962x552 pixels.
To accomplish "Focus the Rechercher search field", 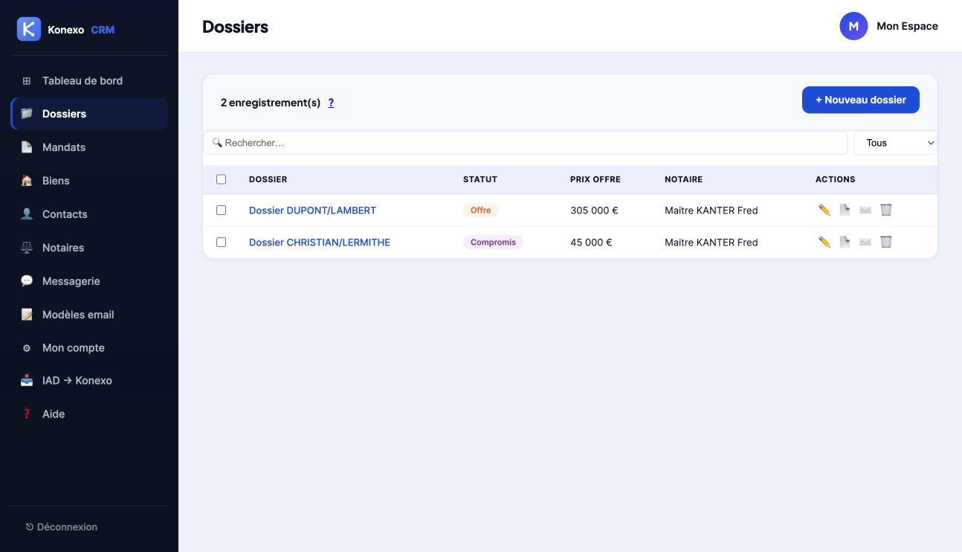I will pos(526,143).
